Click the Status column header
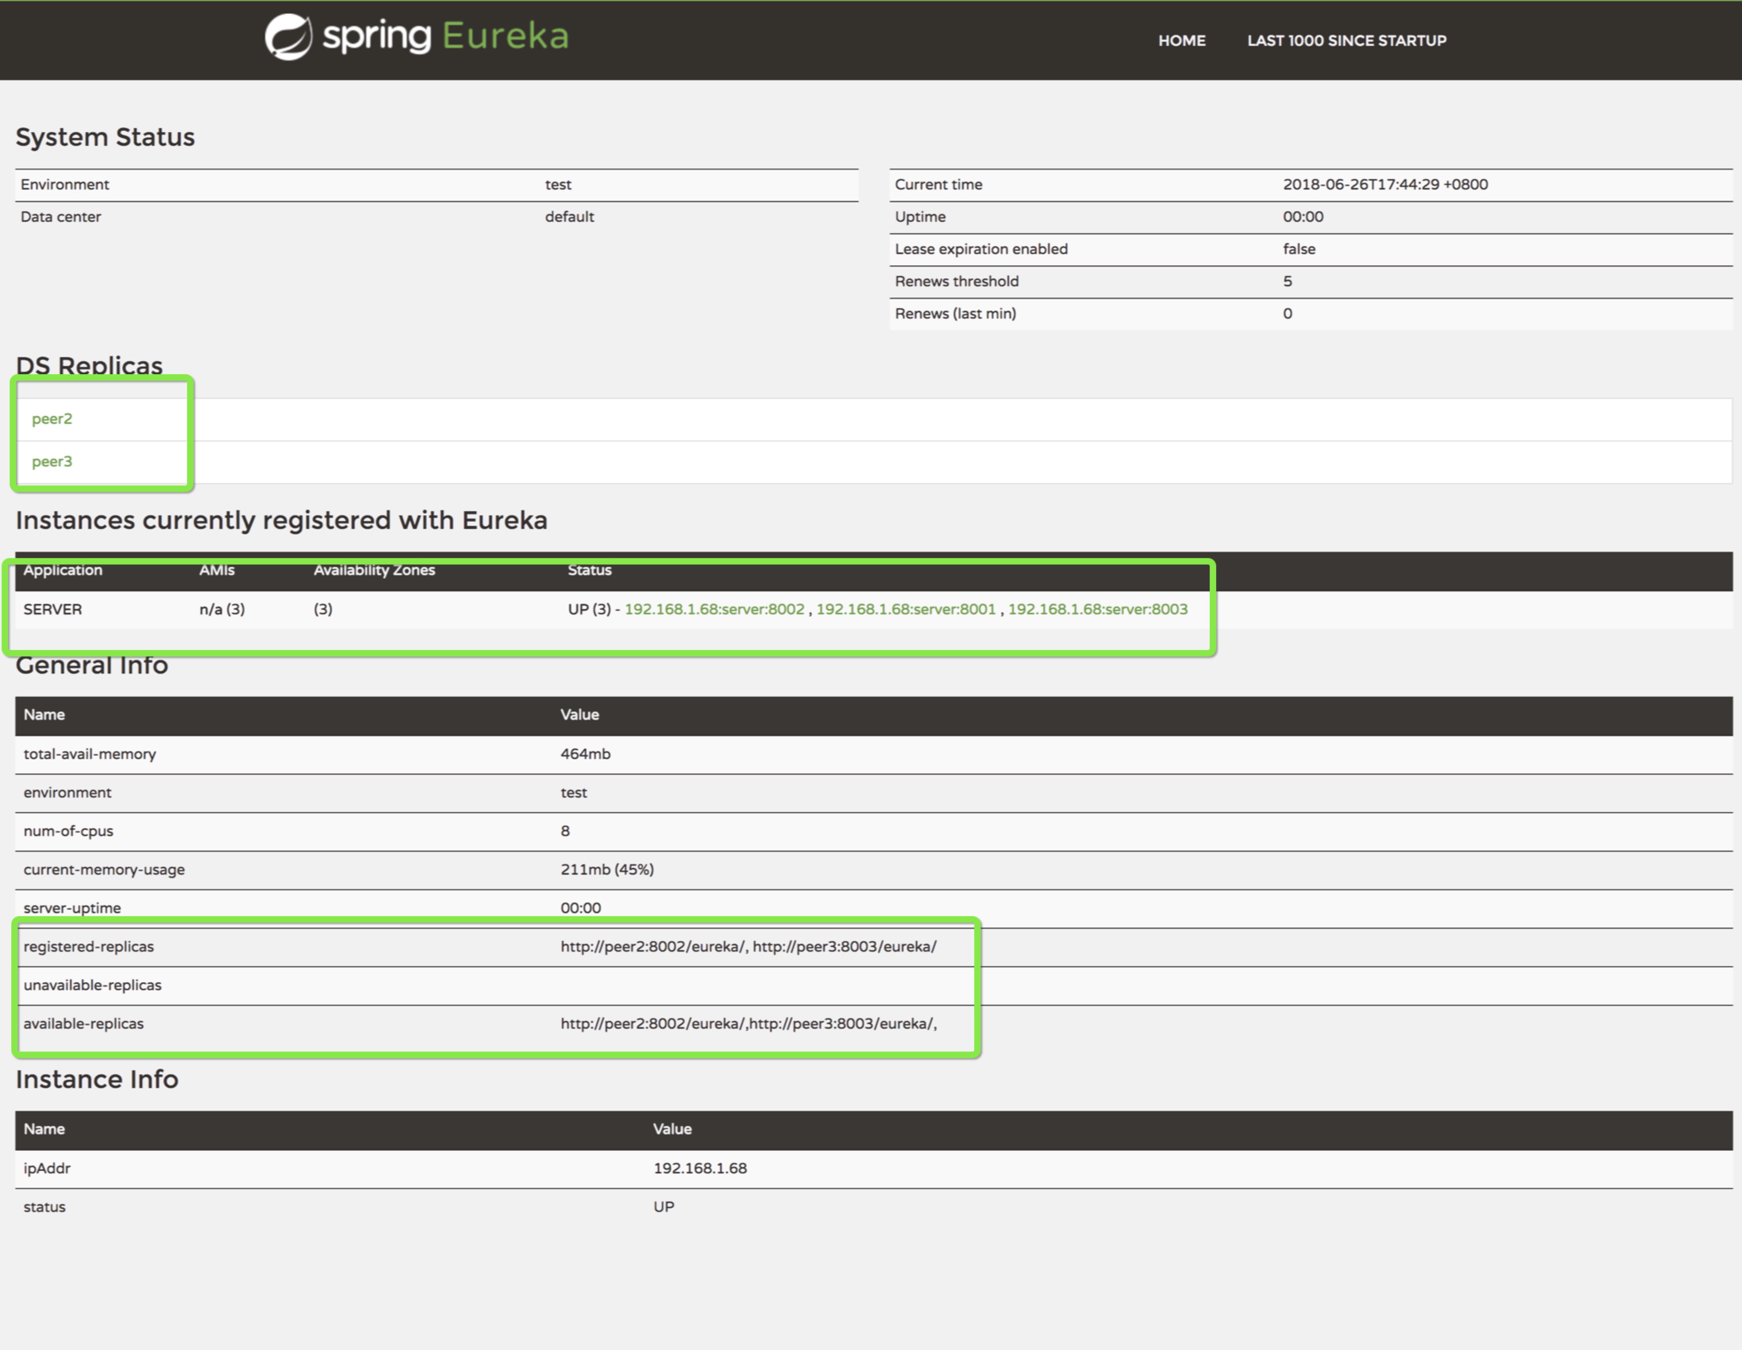Viewport: 1742px width, 1350px height. point(590,570)
